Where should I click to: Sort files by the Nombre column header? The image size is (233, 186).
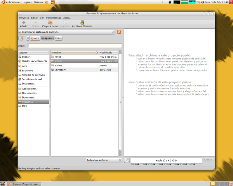click(74, 52)
